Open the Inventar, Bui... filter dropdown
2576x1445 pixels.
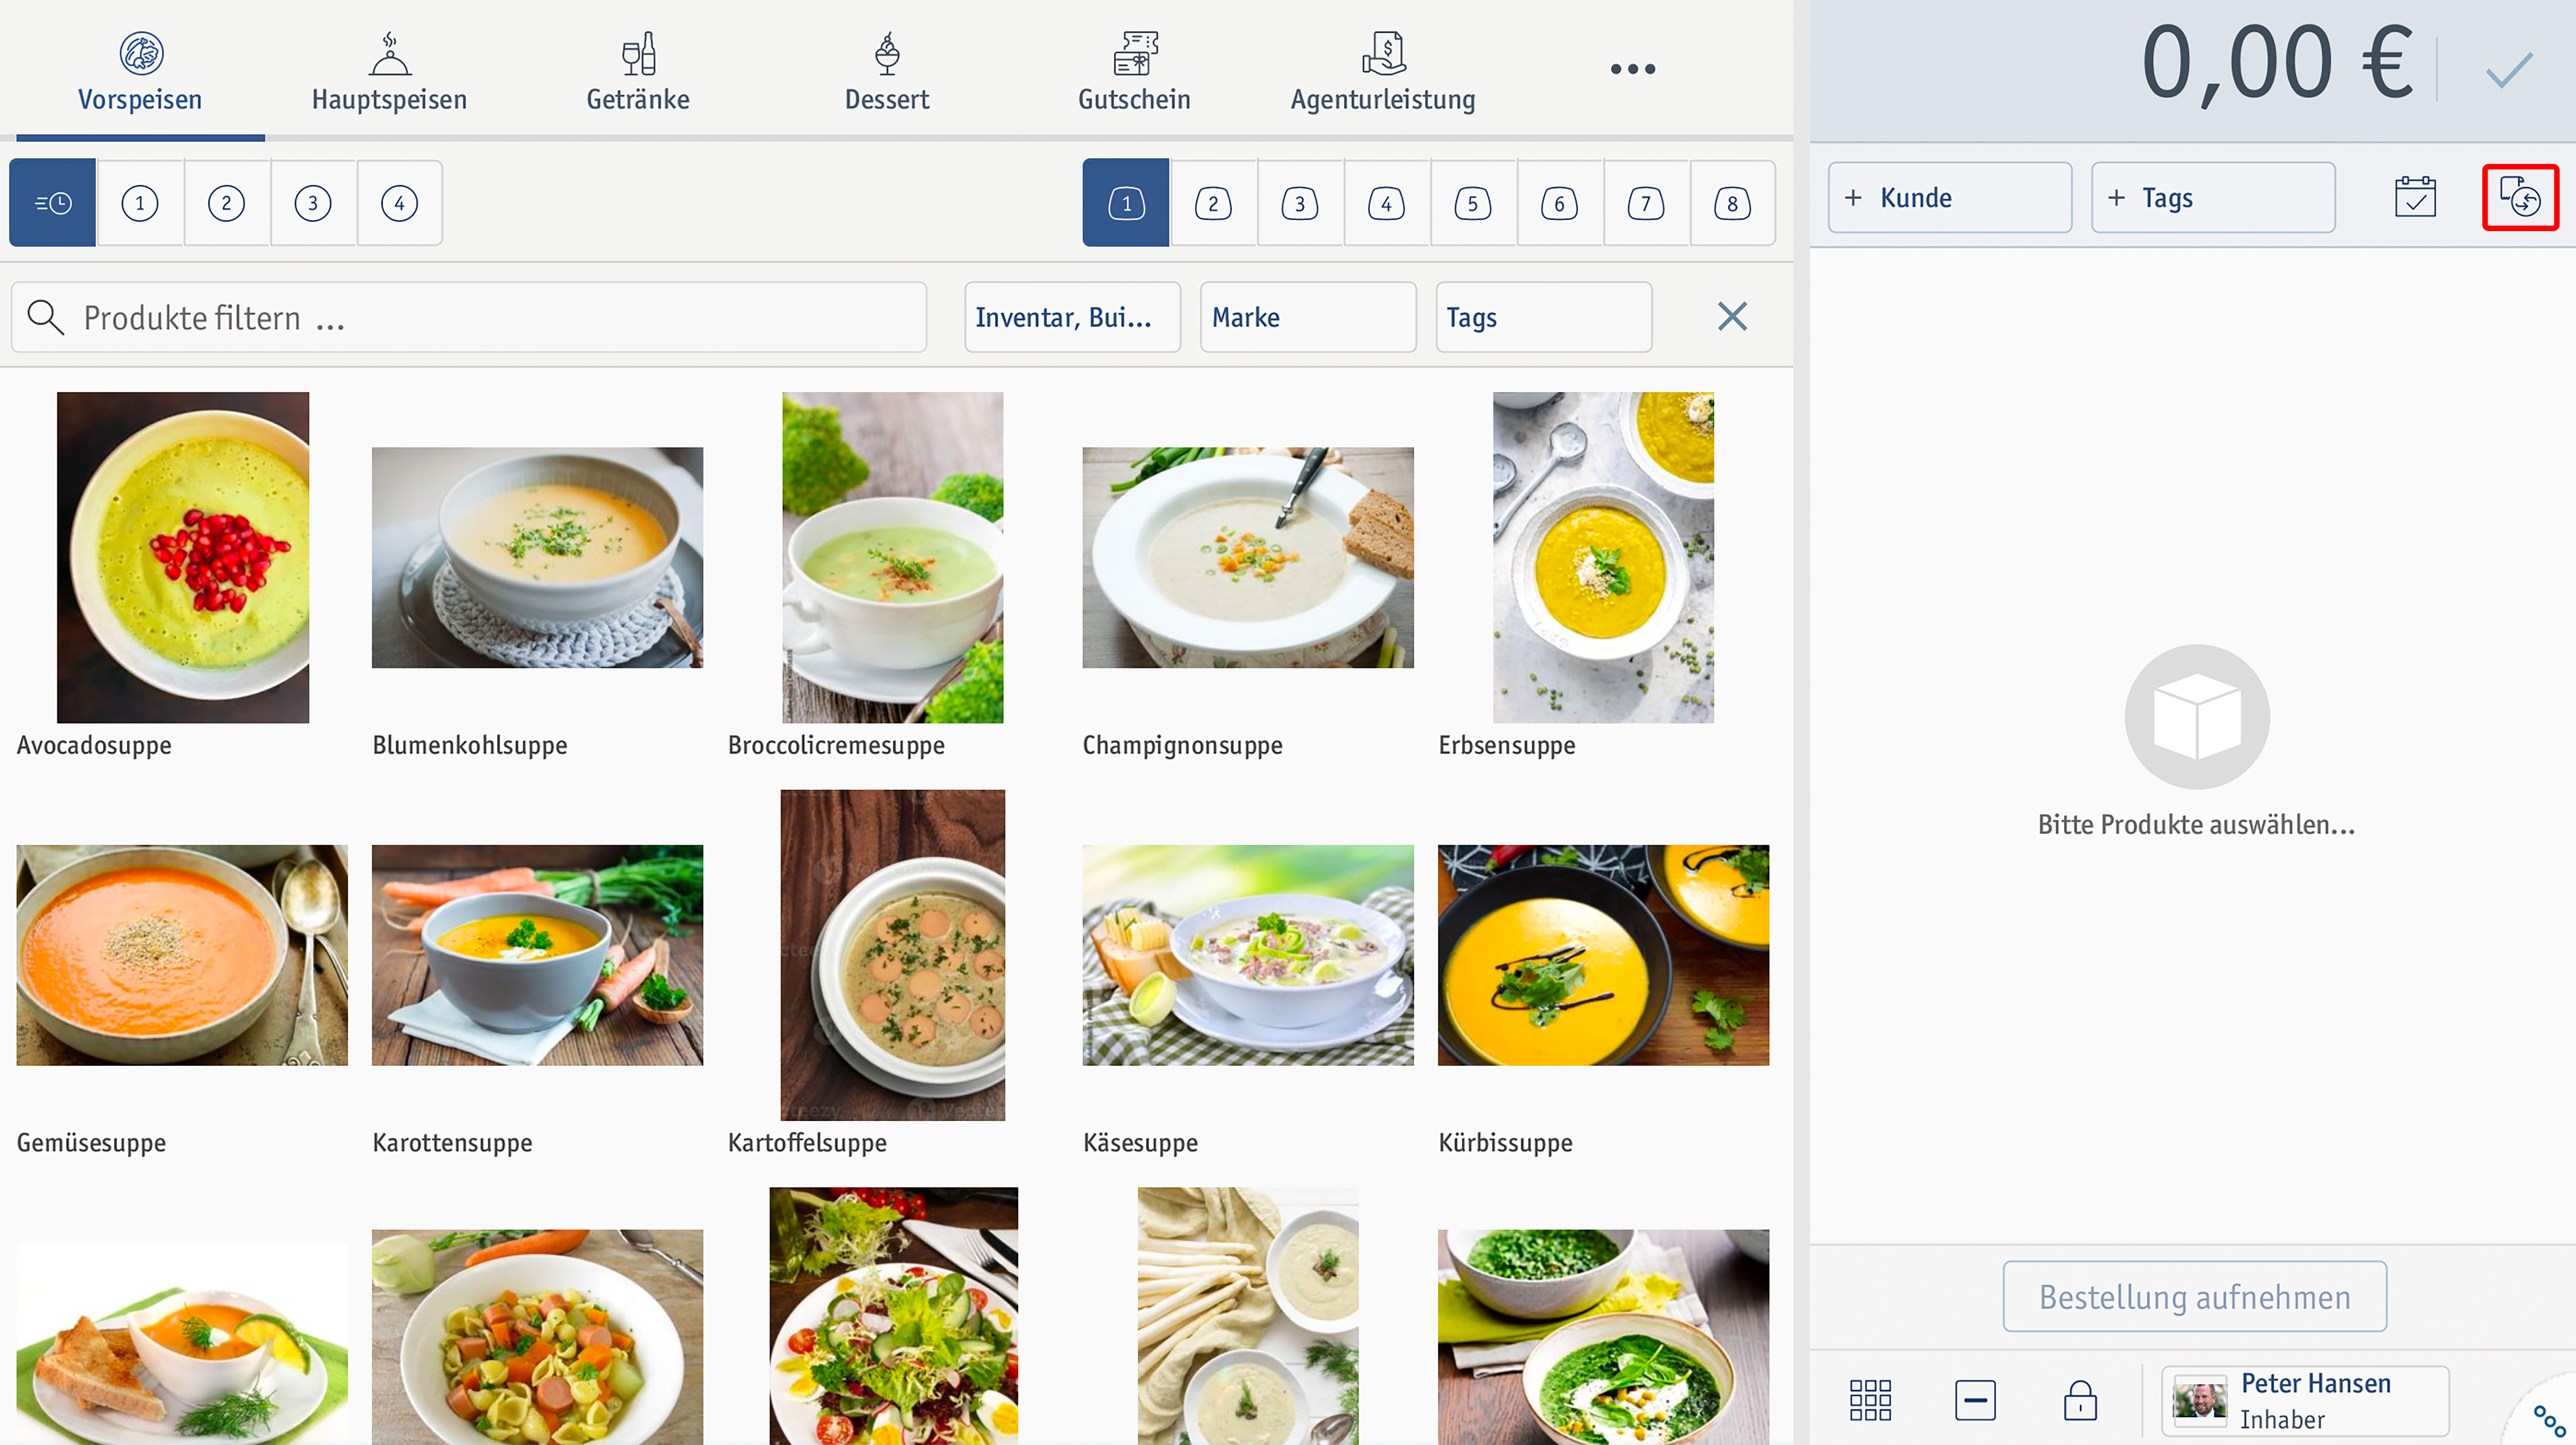(x=1072, y=317)
